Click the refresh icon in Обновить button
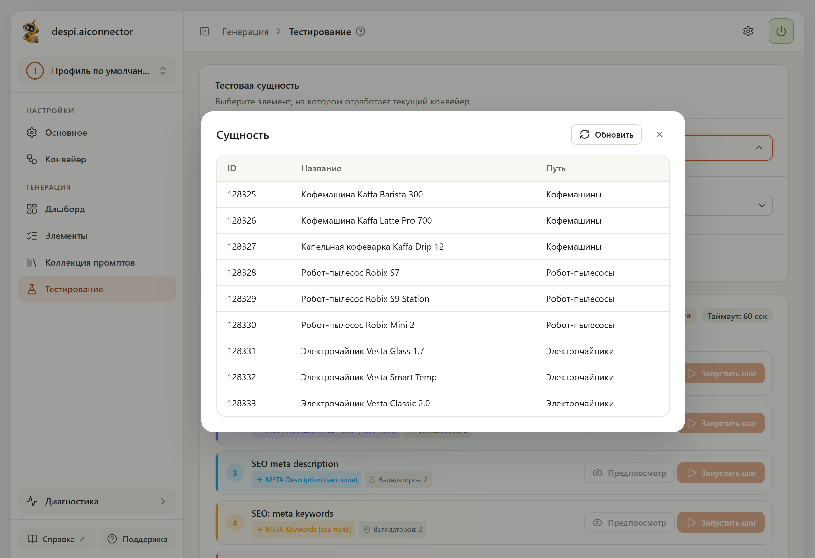Screen dimensions: 815x558 (x=585, y=134)
